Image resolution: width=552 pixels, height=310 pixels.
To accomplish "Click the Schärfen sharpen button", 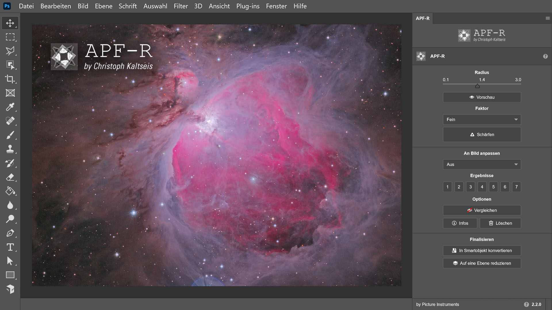I will (x=482, y=135).
